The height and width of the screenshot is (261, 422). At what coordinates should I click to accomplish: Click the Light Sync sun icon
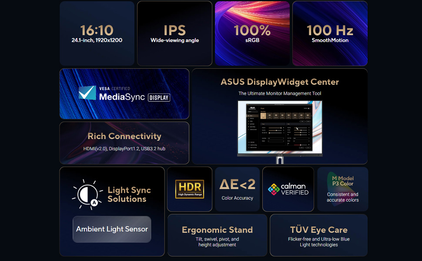click(x=87, y=194)
